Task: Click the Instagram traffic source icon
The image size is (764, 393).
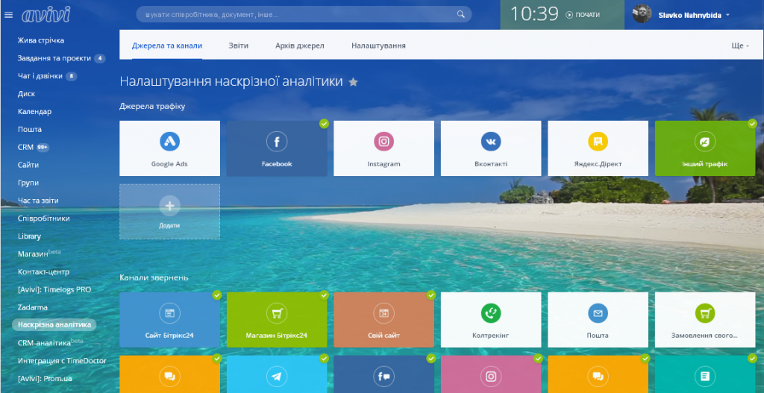Action: (x=384, y=141)
